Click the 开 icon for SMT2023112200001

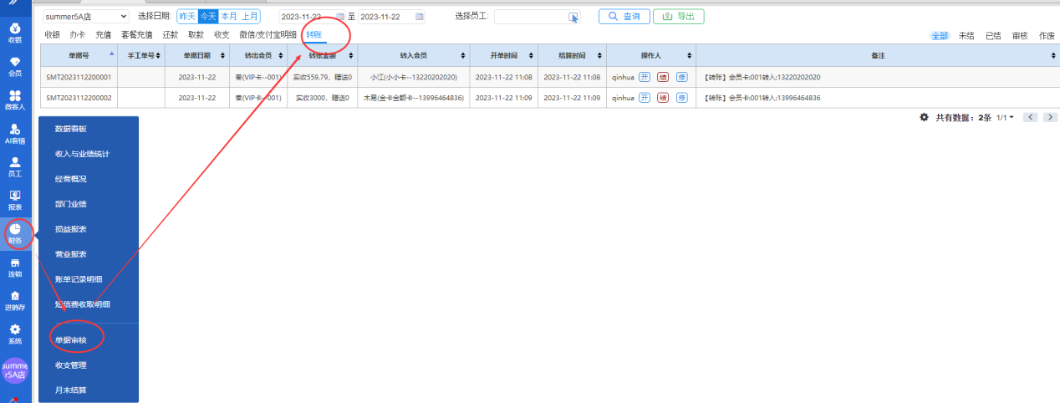(645, 77)
